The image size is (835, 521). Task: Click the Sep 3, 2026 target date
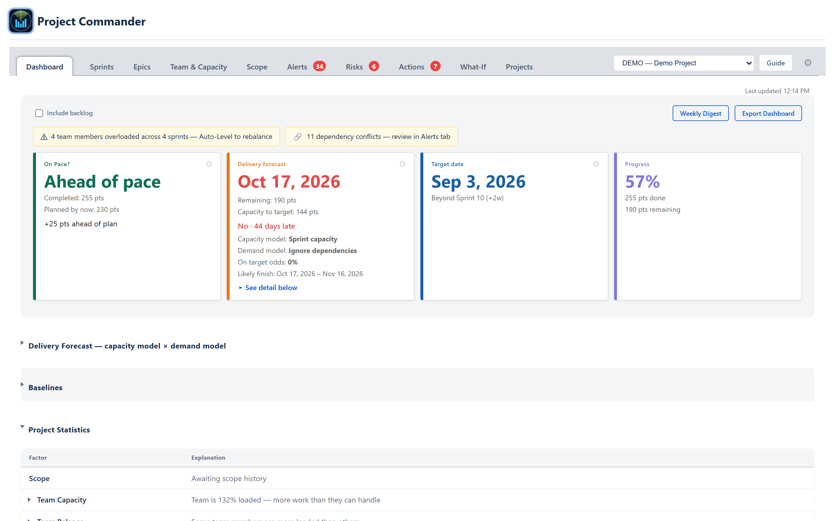click(478, 181)
